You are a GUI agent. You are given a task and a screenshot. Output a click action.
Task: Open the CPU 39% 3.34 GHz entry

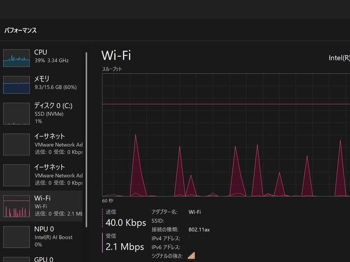click(55, 56)
